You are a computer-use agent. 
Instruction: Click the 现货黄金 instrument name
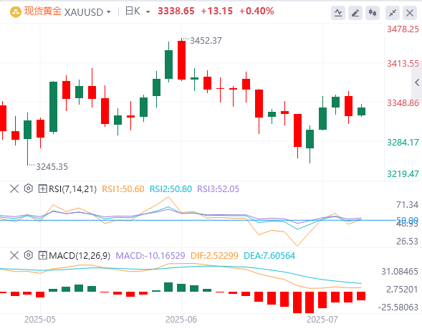pyautogui.click(x=43, y=11)
